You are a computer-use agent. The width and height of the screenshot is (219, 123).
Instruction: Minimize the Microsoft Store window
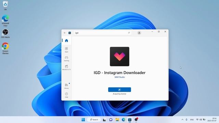[x=152, y=32]
